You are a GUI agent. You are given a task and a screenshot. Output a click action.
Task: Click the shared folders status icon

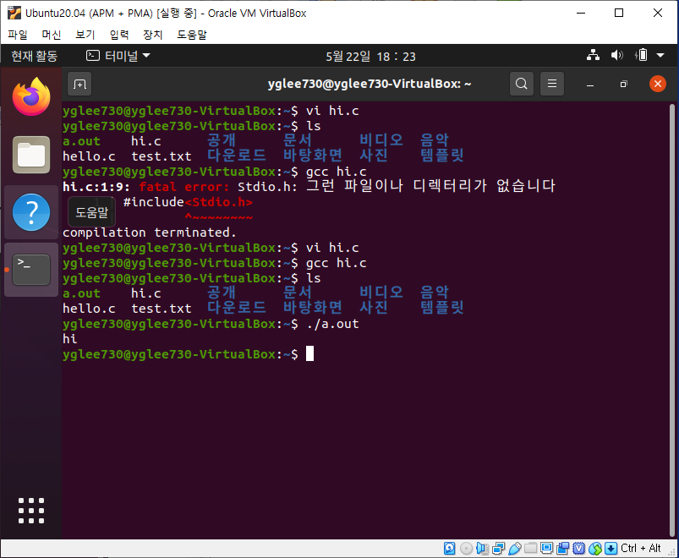click(530, 549)
